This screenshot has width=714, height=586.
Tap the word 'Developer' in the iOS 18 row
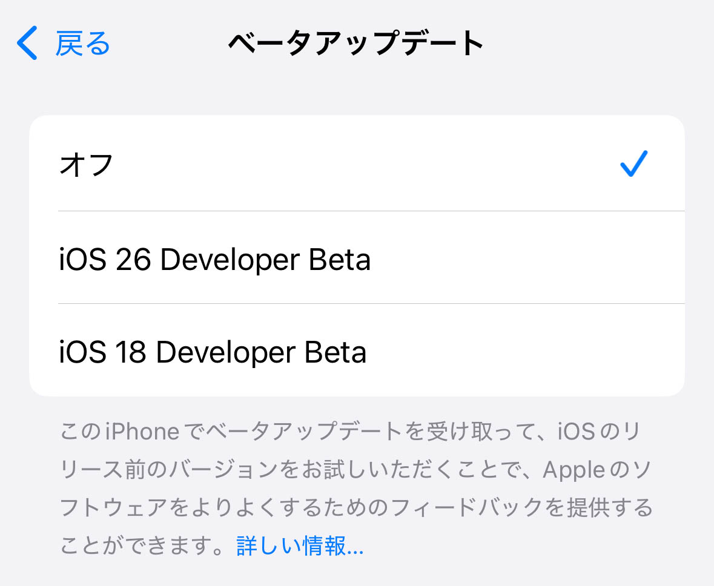click(226, 352)
